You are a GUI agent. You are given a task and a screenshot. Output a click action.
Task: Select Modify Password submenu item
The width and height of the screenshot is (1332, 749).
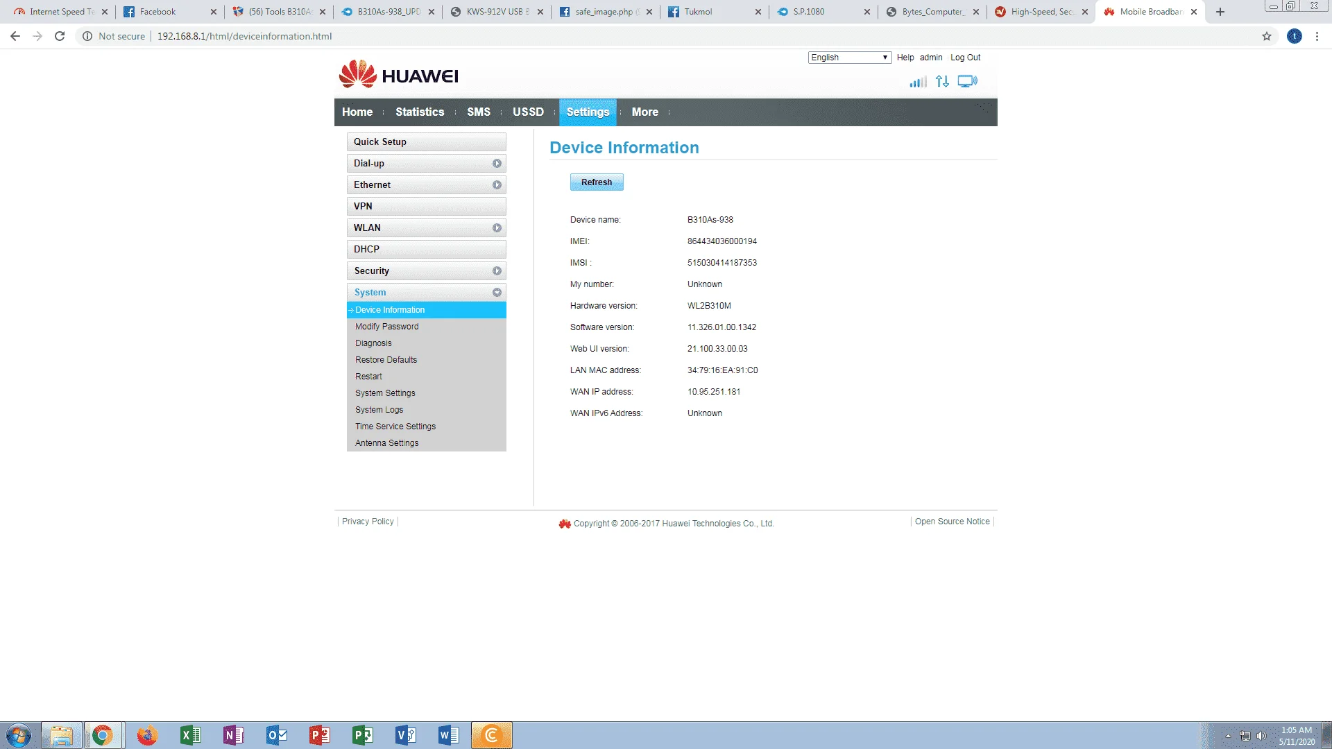coord(427,327)
